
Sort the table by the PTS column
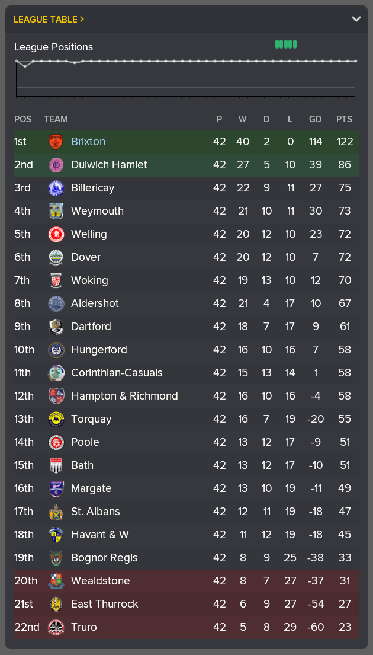[344, 119]
